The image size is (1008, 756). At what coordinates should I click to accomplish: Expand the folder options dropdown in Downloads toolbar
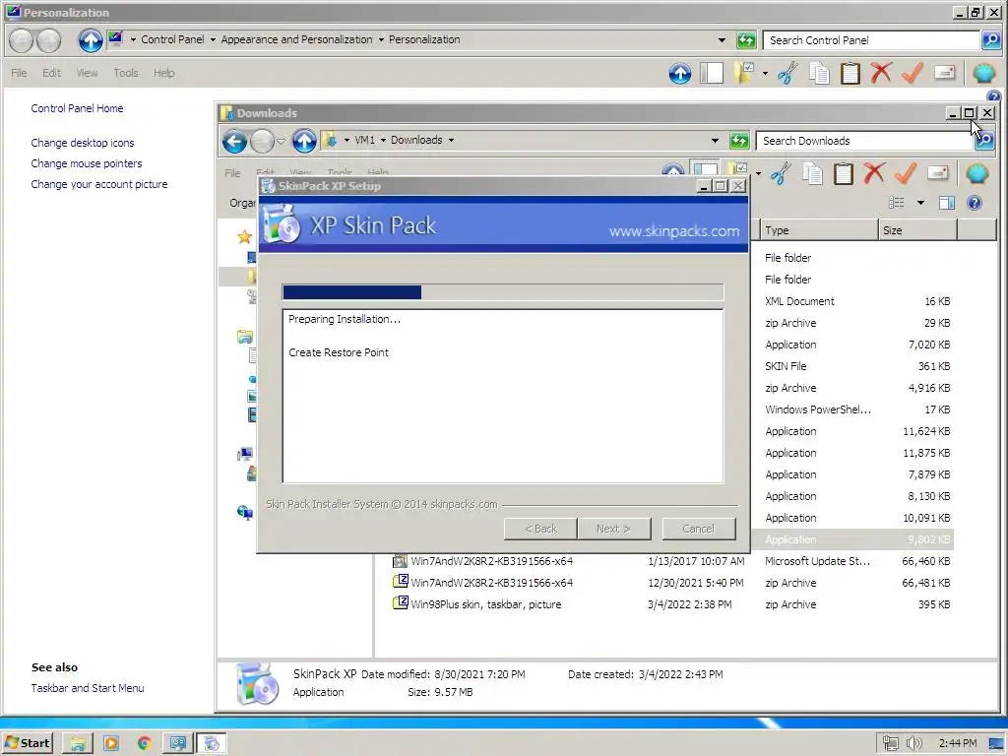pyautogui.click(x=759, y=173)
